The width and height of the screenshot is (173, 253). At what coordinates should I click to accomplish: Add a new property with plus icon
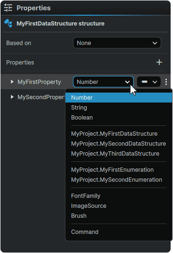point(159,62)
